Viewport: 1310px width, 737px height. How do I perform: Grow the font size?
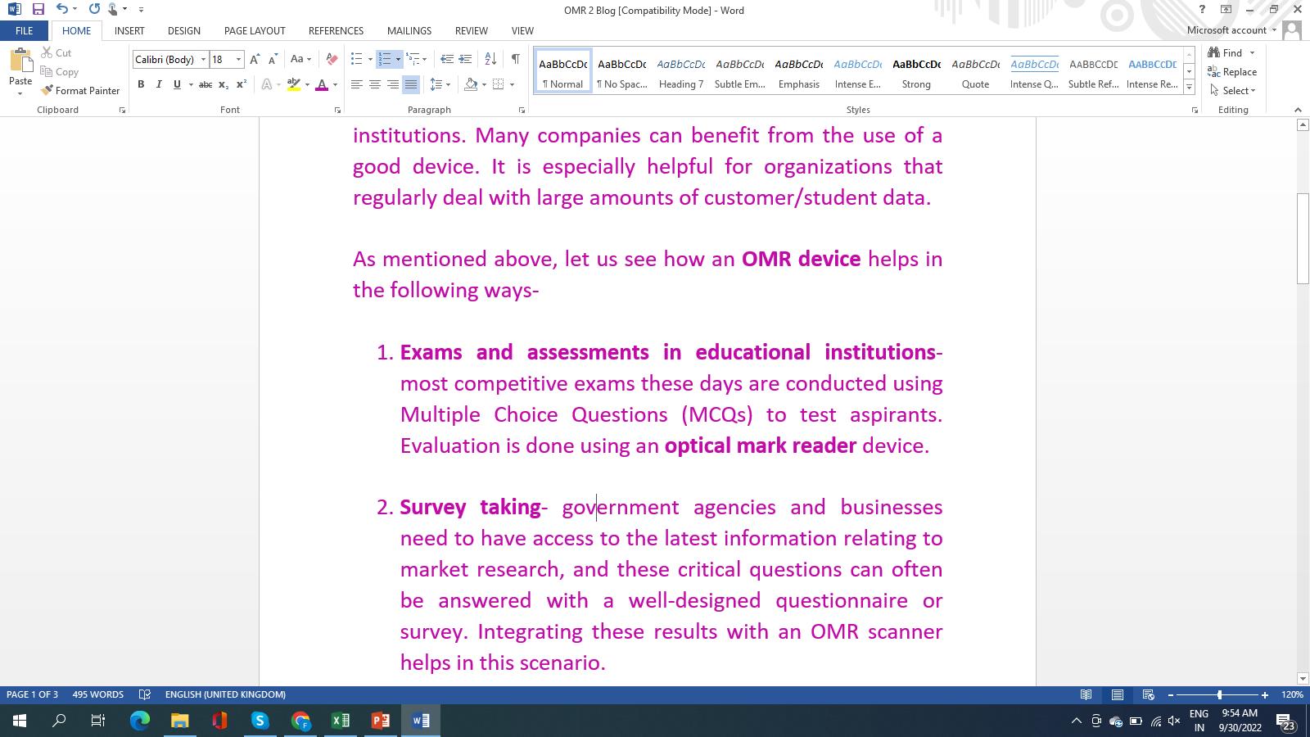point(255,60)
